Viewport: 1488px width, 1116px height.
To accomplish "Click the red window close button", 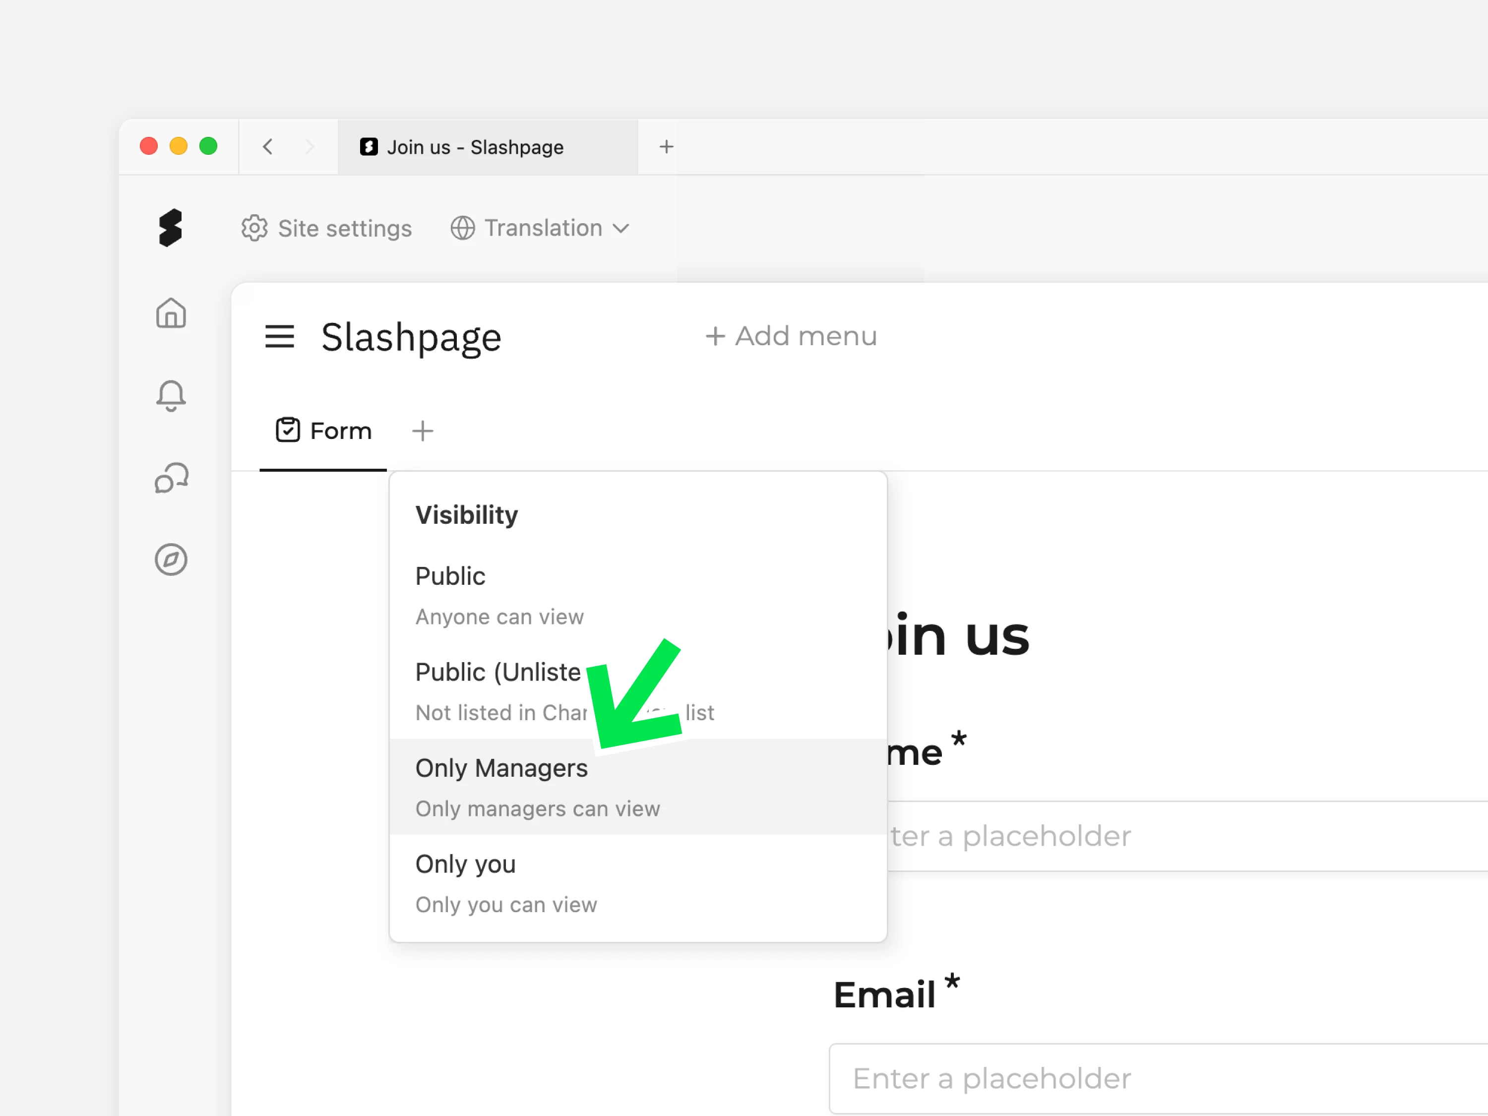I will 149,146.
